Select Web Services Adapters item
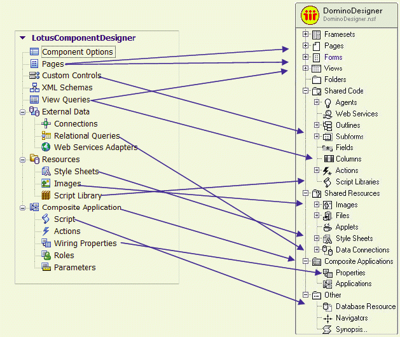 coord(95,147)
